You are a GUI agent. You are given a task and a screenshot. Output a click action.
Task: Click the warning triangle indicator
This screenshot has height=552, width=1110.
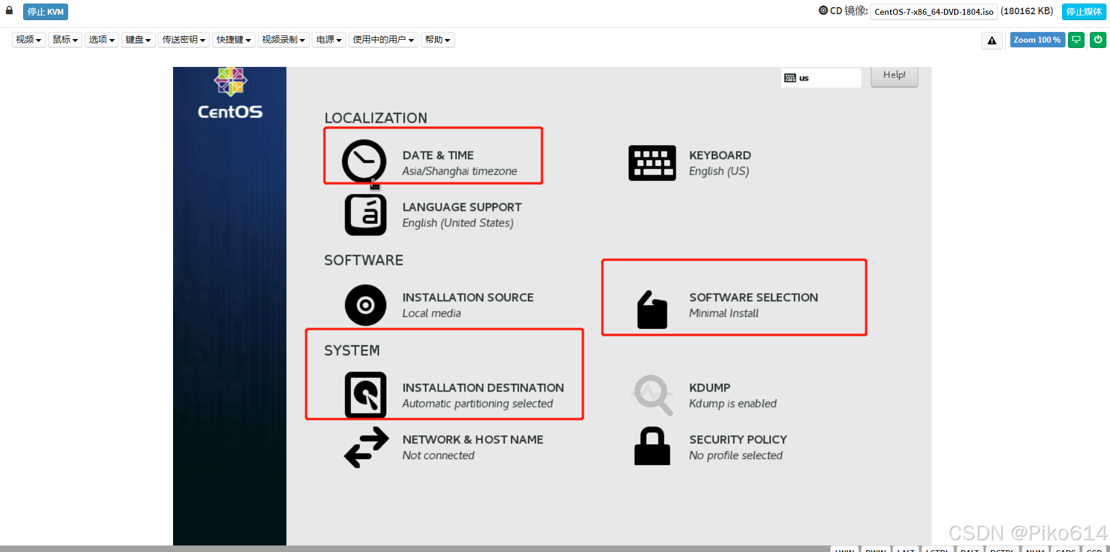click(x=991, y=41)
